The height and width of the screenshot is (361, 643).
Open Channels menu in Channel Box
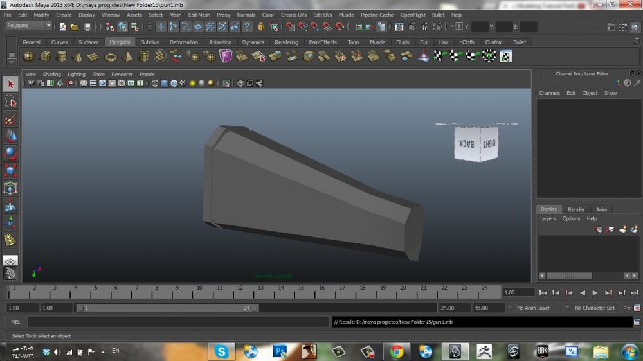[x=549, y=93]
